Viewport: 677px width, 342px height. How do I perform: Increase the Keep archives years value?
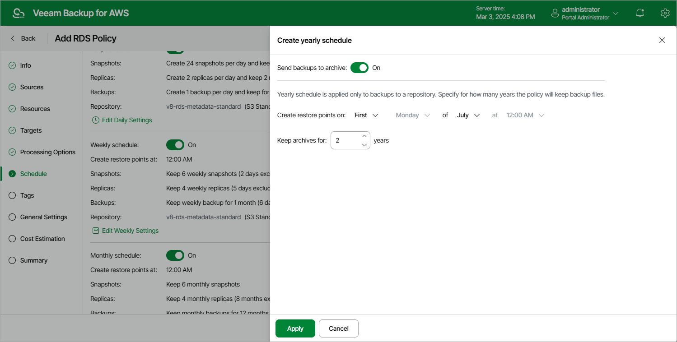pyautogui.click(x=364, y=136)
